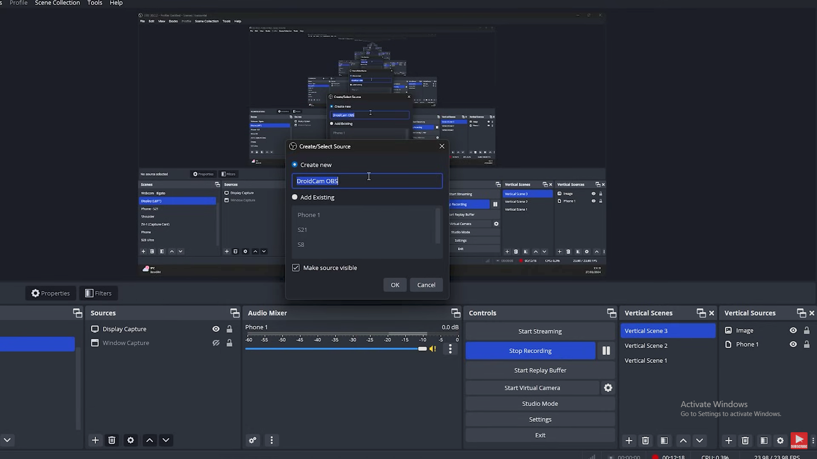Screen dimensions: 817x459
Task: Pause the recording
Action: point(606,351)
